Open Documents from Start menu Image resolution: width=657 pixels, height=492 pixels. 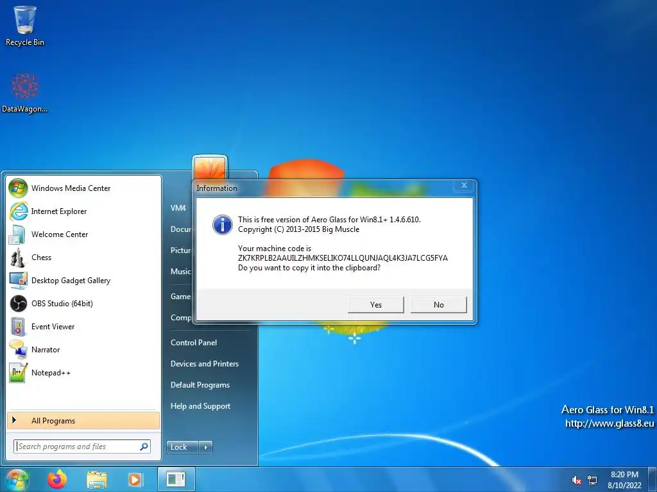(x=180, y=229)
